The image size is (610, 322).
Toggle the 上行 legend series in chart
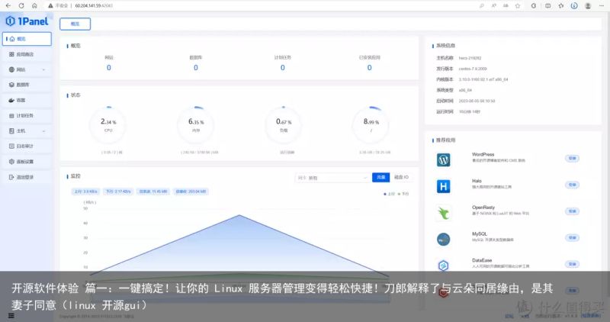pyautogui.click(x=390, y=194)
